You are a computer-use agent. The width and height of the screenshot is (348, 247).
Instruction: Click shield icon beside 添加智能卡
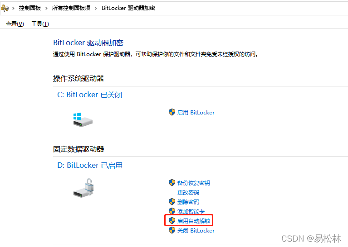point(172,211)
